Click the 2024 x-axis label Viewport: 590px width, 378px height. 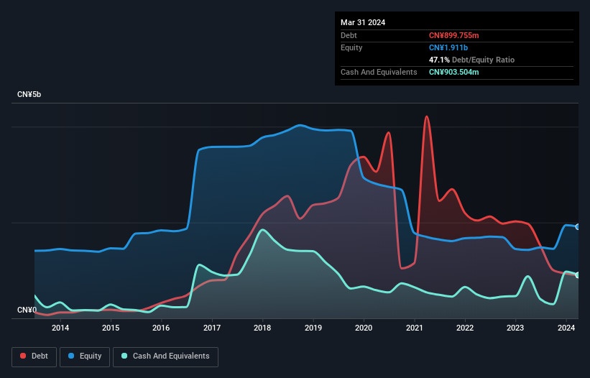[x=566, y=328]
